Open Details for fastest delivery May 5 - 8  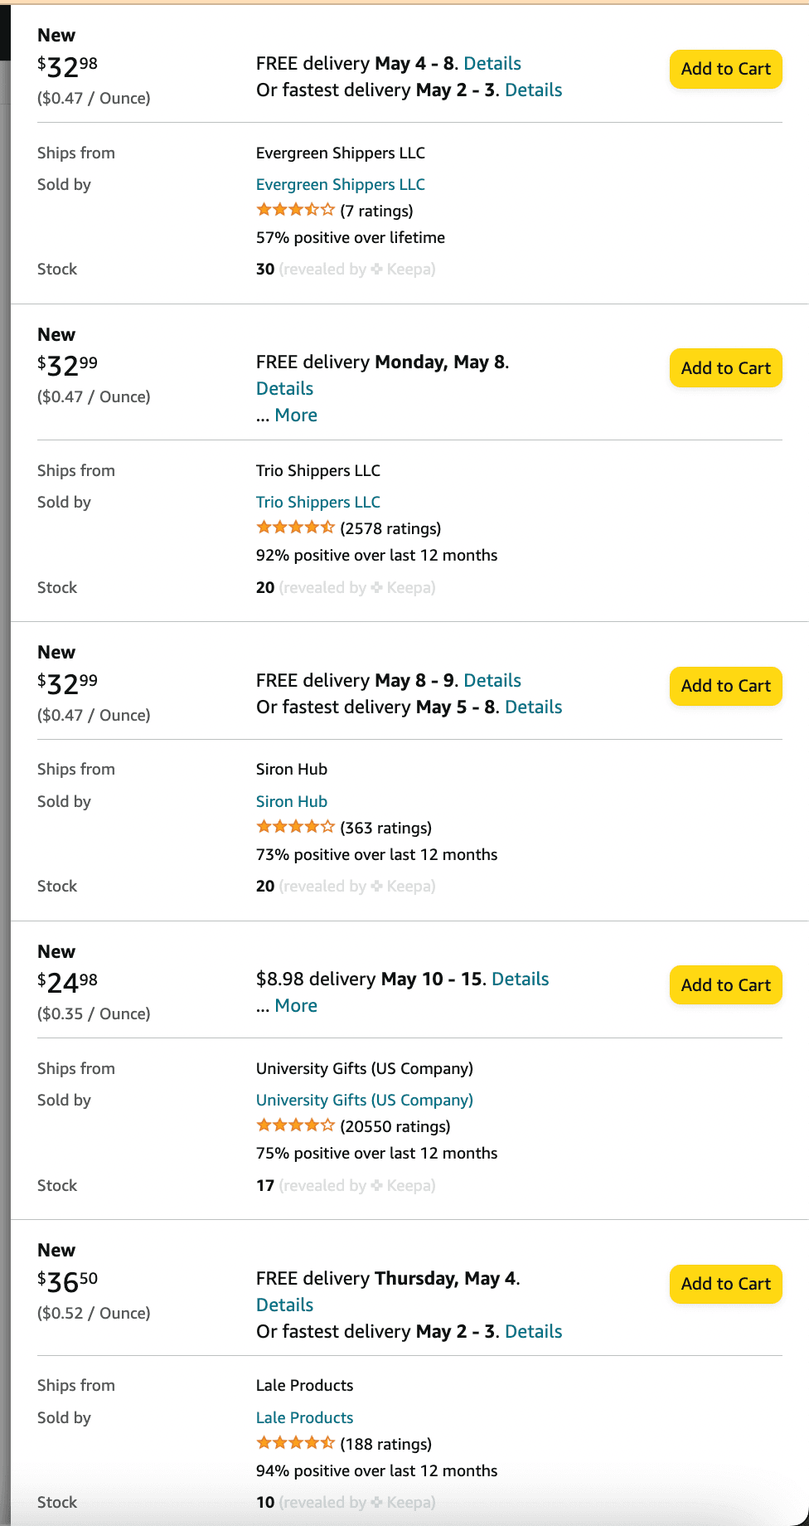coord(533,707)
